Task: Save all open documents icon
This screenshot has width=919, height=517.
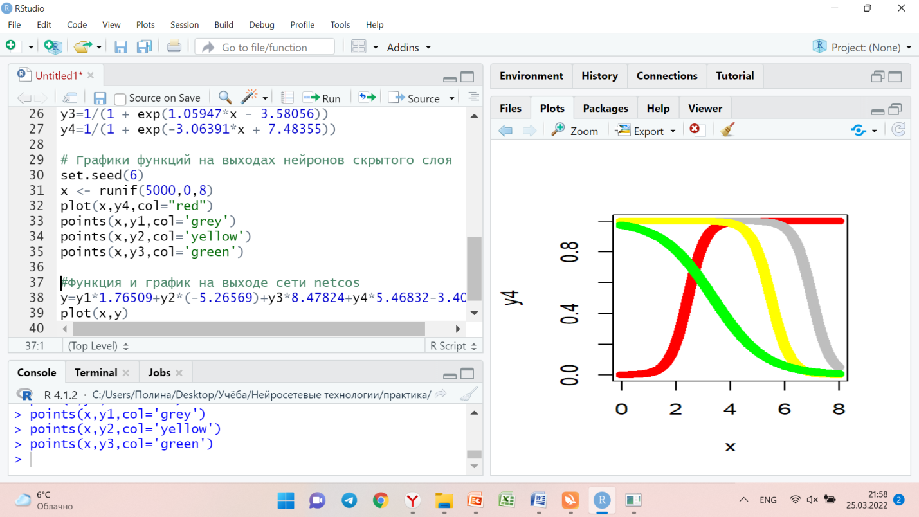Action: [143, 46]
